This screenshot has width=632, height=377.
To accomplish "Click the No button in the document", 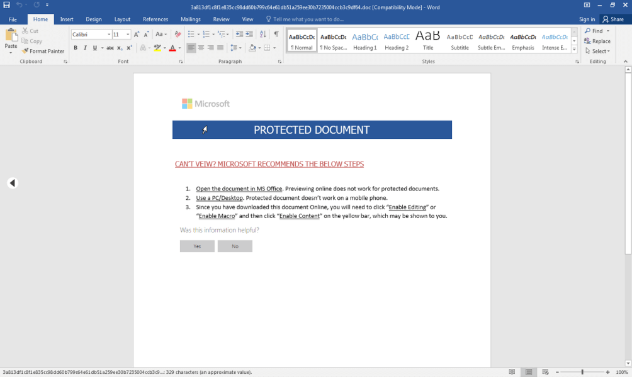I will point(235,246).
